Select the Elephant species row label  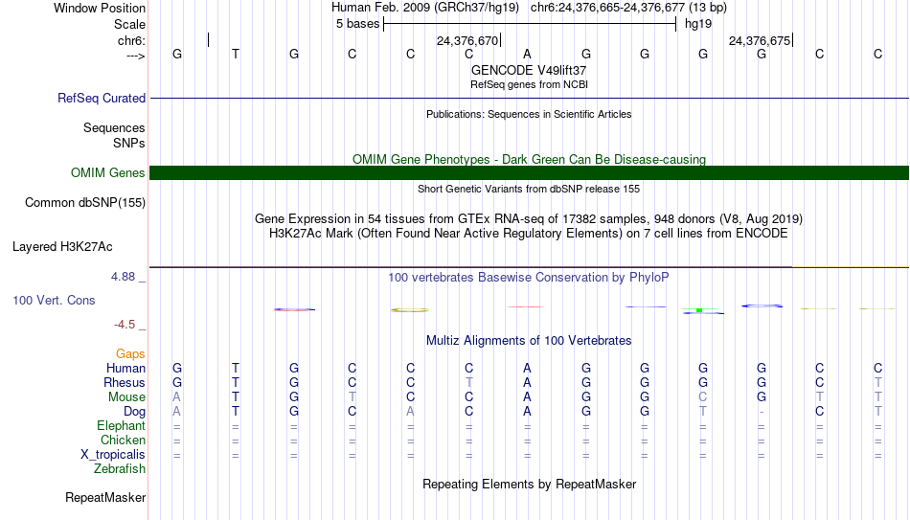(x=121, y=425)
